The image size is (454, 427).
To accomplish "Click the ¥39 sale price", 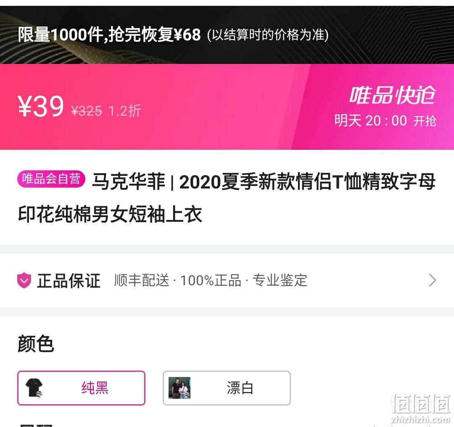I will click(x=41, y=106).
